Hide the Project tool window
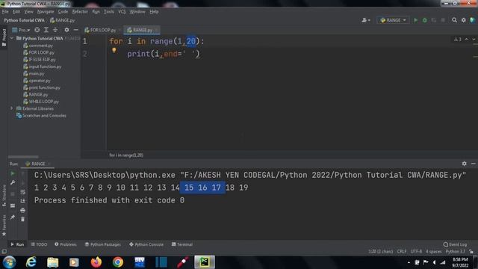The image size is (478, 269). coord(75,30)
